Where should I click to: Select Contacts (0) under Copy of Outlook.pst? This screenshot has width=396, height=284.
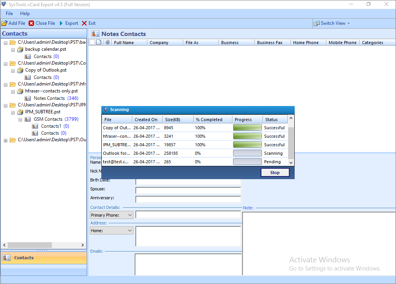pos(46,77)
